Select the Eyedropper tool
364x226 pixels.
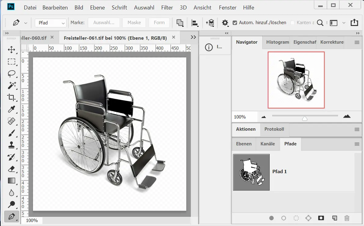(x=12, y=109)
